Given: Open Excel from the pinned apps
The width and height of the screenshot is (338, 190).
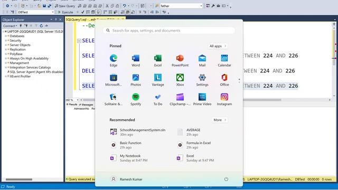Looking at the screenshot, I should click(158, 61).
